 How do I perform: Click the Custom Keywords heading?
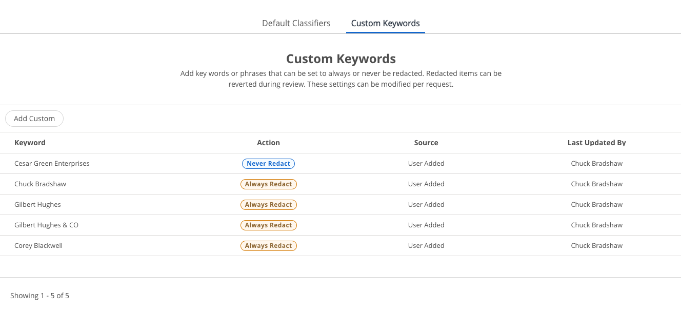coord(341,59)
